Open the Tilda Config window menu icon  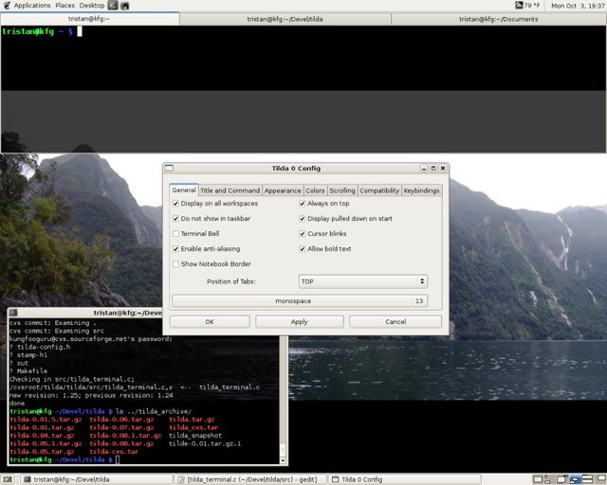pyautogui.click(x=169, y=168)
